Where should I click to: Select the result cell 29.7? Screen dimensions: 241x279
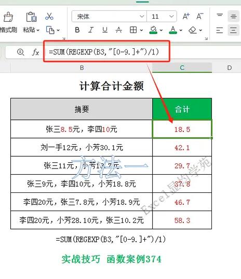pos(182,165)
